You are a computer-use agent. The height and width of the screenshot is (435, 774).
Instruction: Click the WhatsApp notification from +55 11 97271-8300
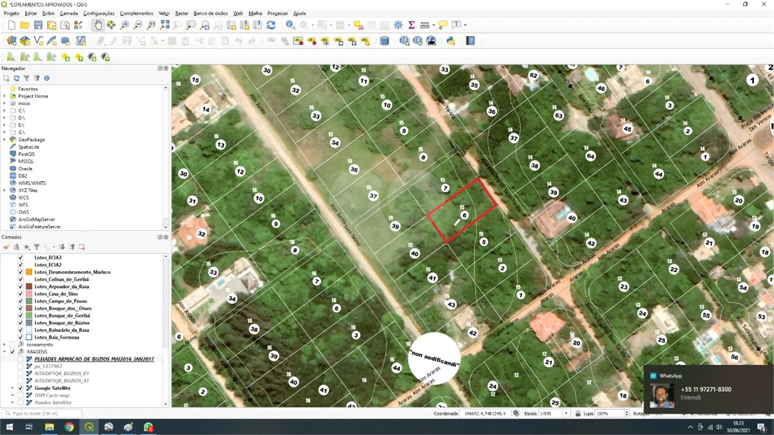708,389
